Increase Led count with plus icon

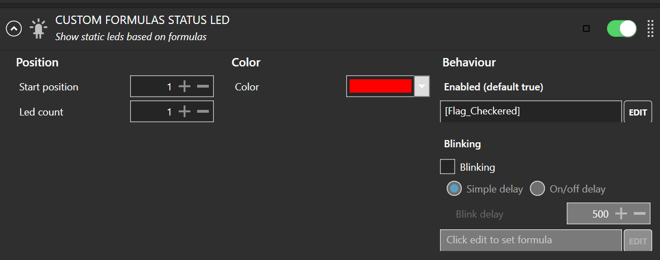pyautogui.click(x=184, y=112)
